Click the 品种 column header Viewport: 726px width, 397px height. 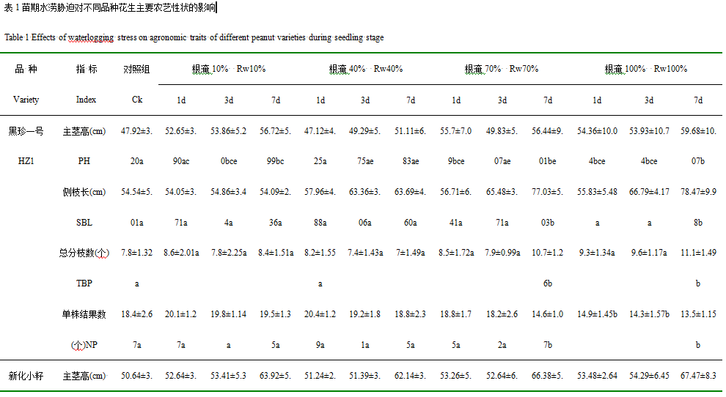click(26, 69)
